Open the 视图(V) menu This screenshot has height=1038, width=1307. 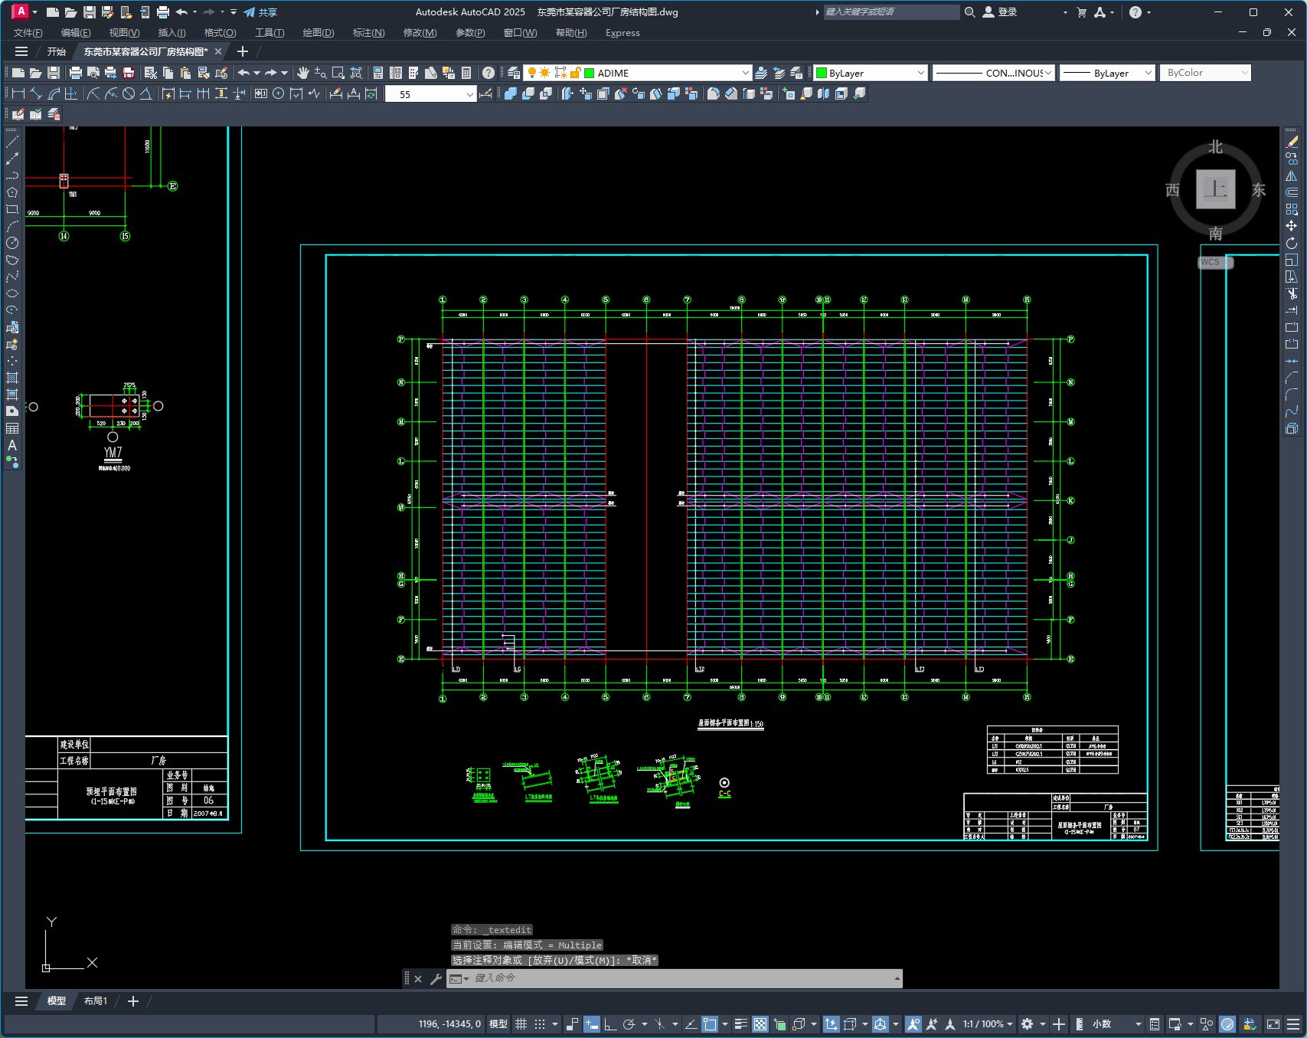(x=124, y=33)
